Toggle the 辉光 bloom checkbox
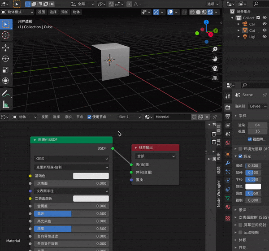This screenshot has height=251, width=269. (240, 156)
